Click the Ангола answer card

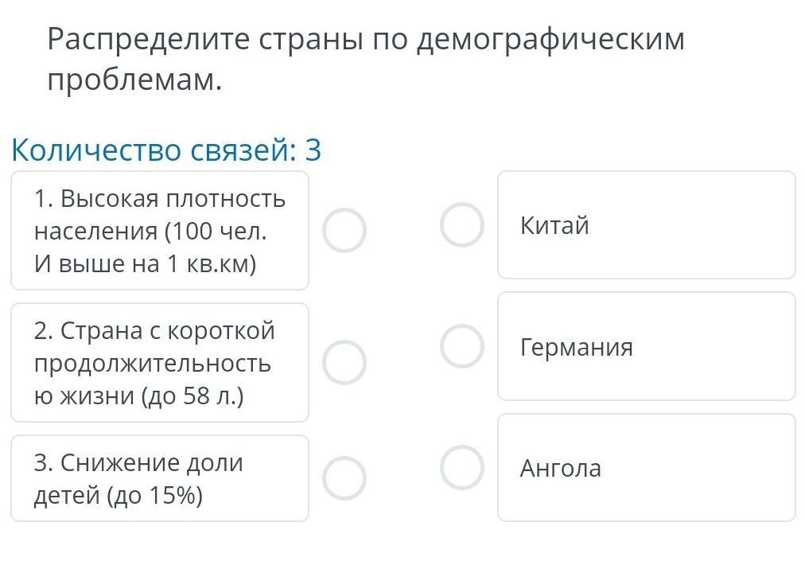[x=646, y=468]
